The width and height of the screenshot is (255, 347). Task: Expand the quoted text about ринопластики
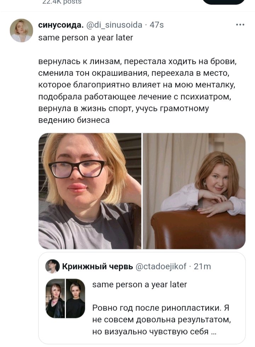161,319
